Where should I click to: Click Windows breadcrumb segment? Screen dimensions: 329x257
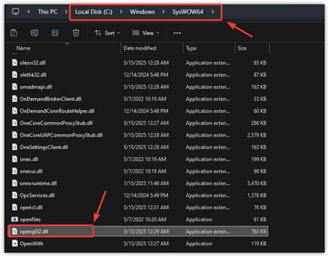pos(142,12)
